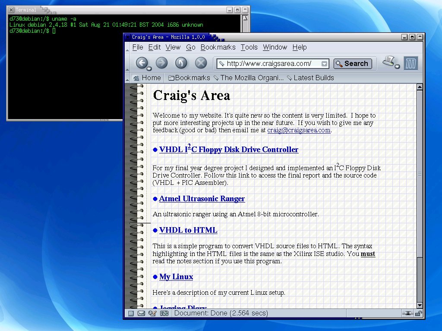442x331 pixels.
Task: Click into the URL address field
Action: click(273, 64)
